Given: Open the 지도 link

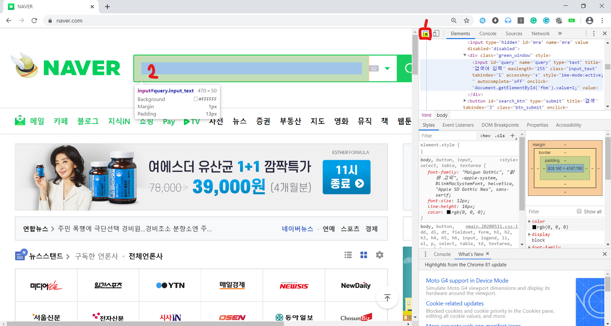Looking at the screenshot, I should [x=317, y=121].
